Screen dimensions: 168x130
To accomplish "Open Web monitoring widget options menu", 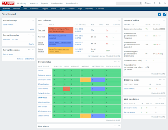I will 160,99.
